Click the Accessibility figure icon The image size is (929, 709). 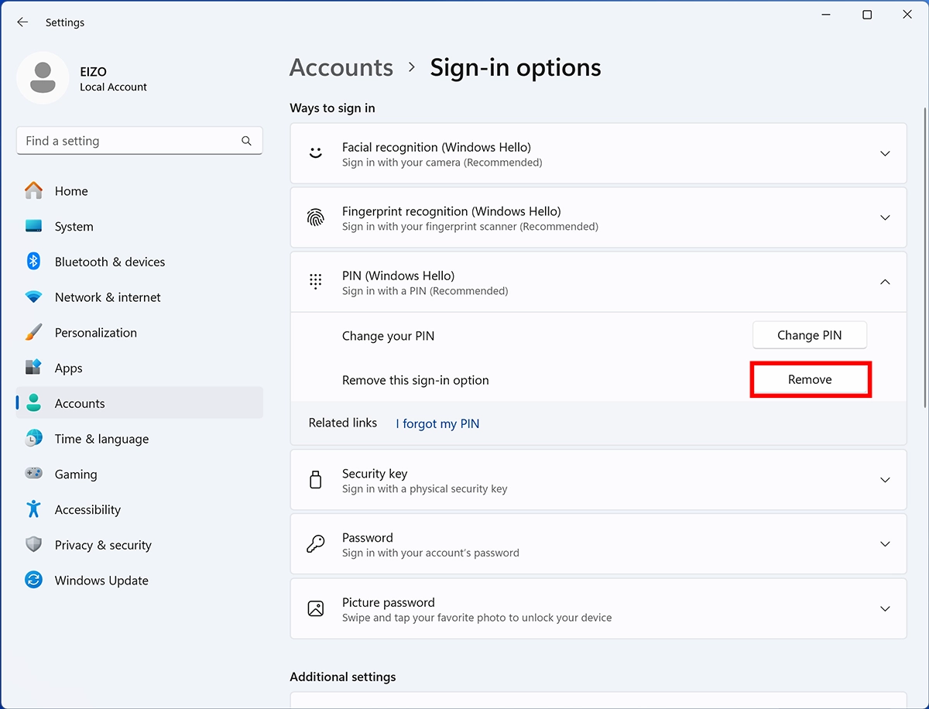pos(33,509)
